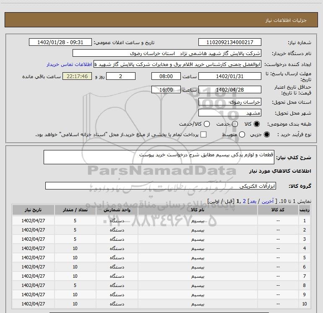Select the خدمت radio option

(235, 124)
